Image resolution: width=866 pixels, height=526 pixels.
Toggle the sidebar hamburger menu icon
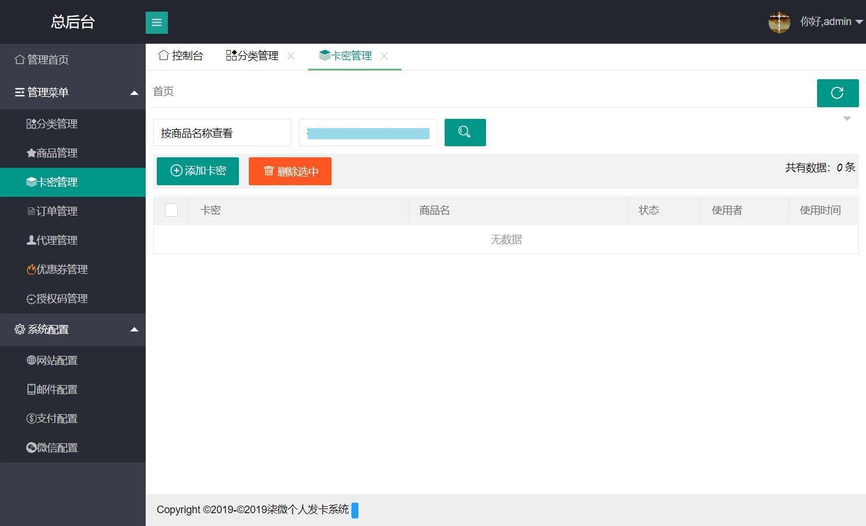156,23
